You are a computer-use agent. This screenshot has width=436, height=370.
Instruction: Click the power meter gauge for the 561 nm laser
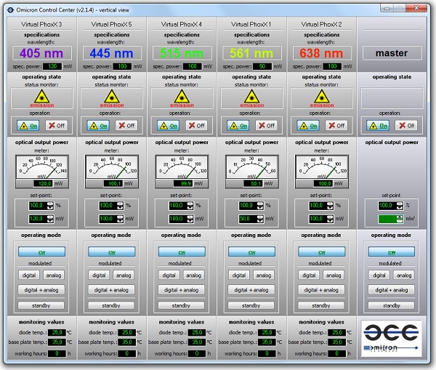pos(251,168)
